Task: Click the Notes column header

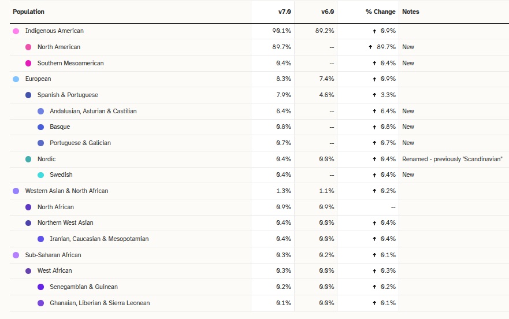Action: [x=411, y=12]
